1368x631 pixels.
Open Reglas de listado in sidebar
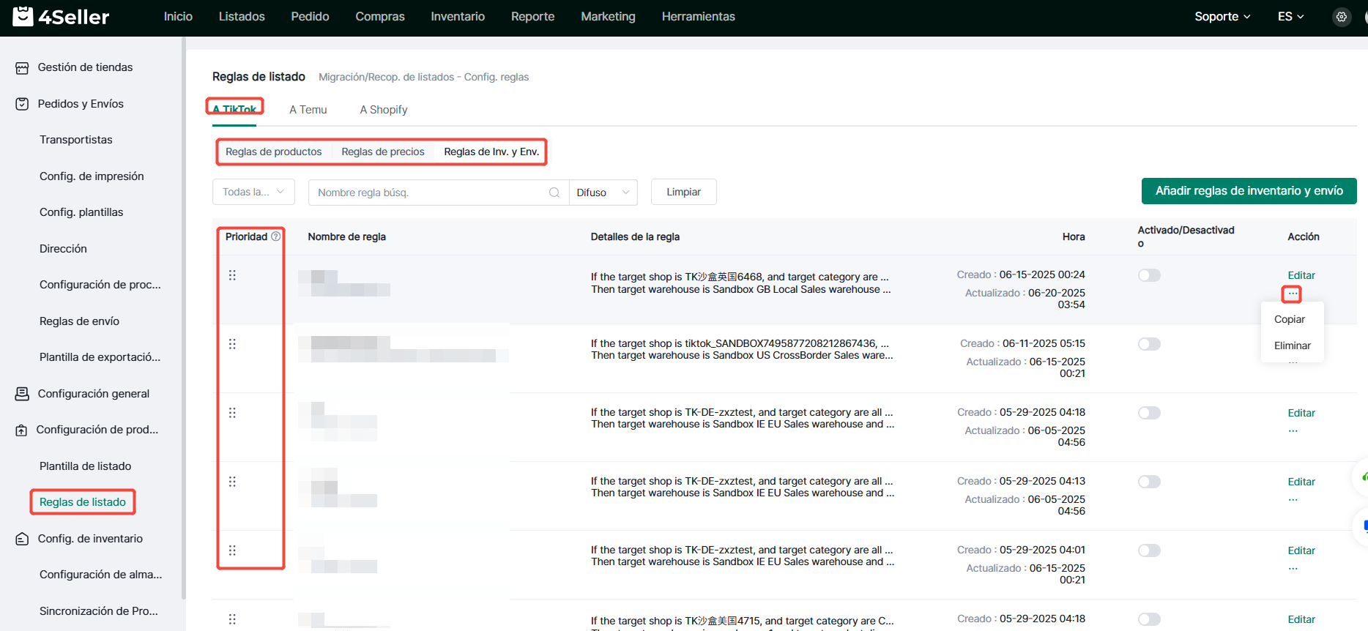[x=83, y=502]
